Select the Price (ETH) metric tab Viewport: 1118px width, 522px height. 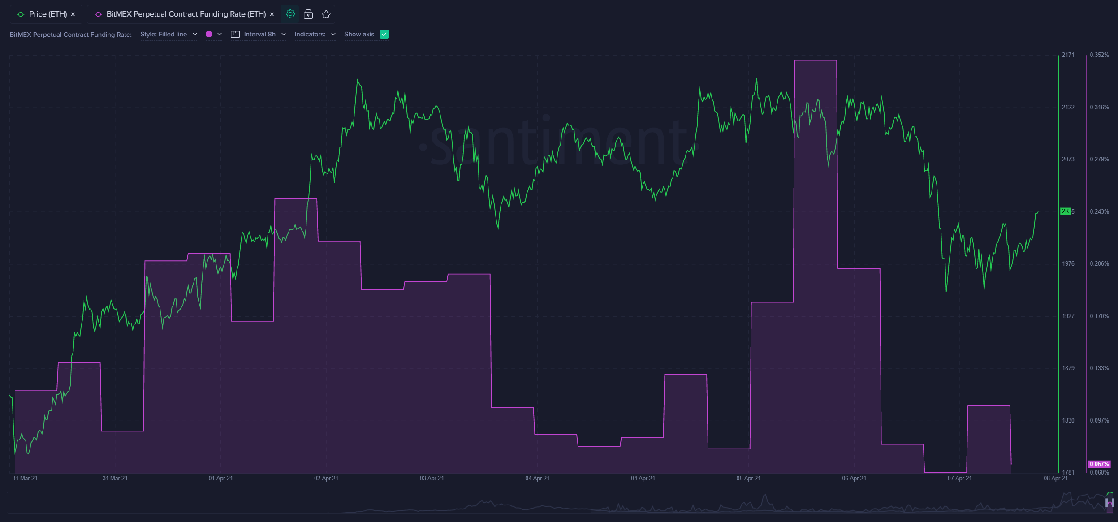click(47, 14)
